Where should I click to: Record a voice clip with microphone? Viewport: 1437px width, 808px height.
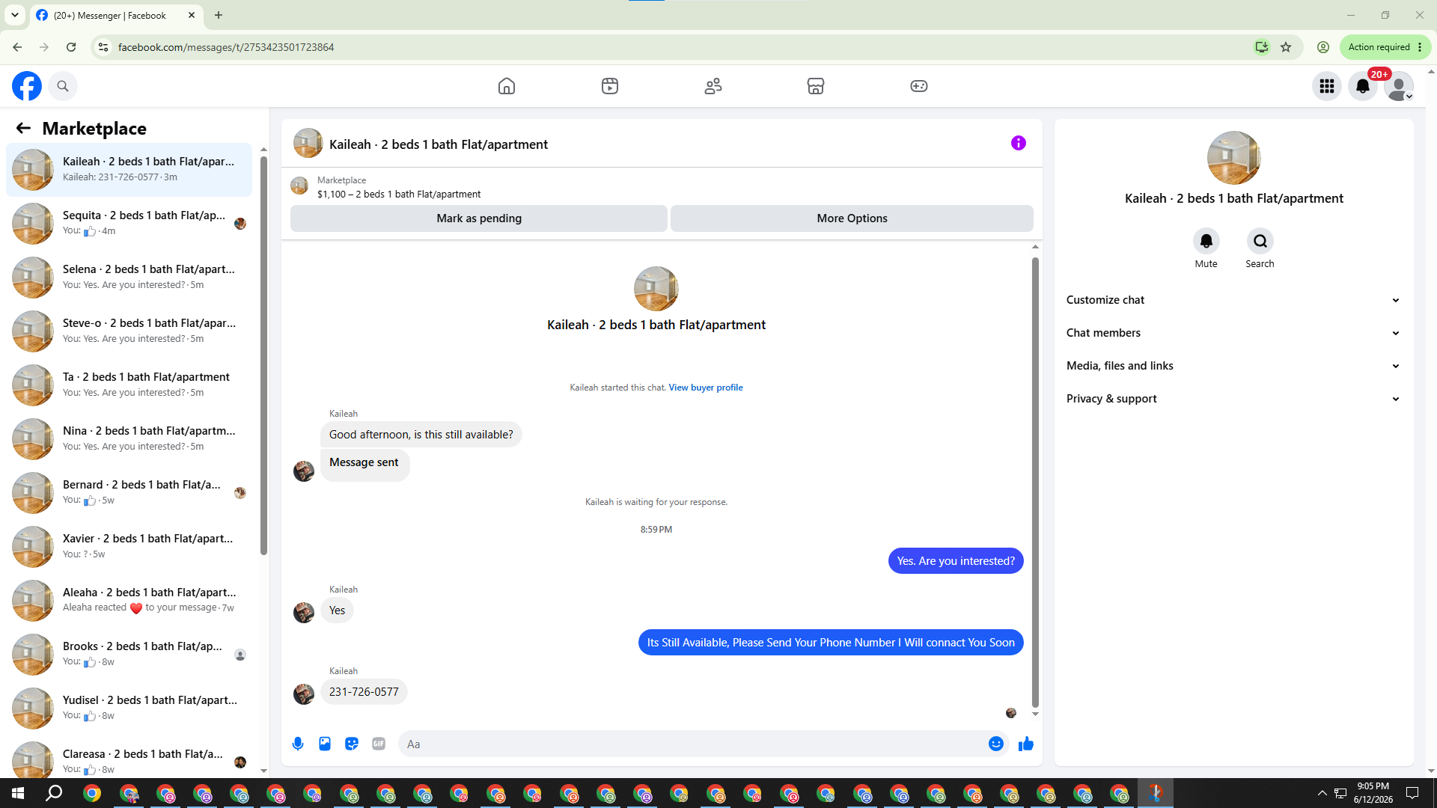pyautogui.click(x=298, y=744)
